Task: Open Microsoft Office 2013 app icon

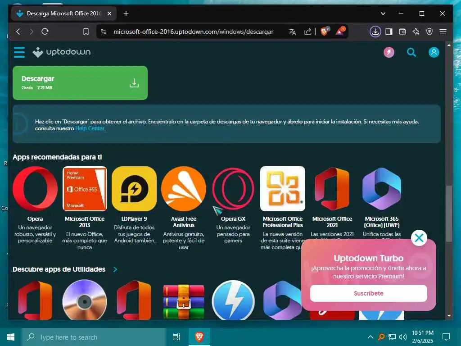Action: (85, 189)
